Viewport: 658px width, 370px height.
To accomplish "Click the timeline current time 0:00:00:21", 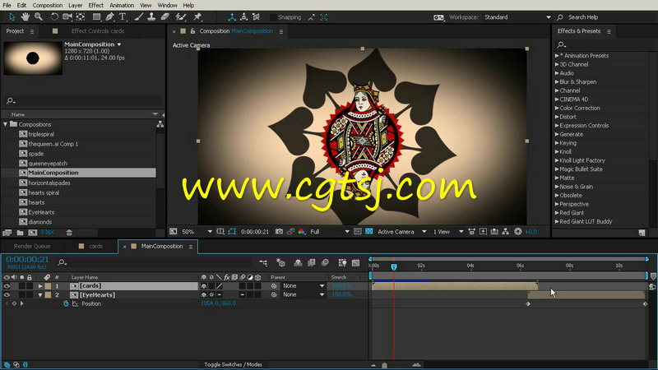I will point(27,260).
